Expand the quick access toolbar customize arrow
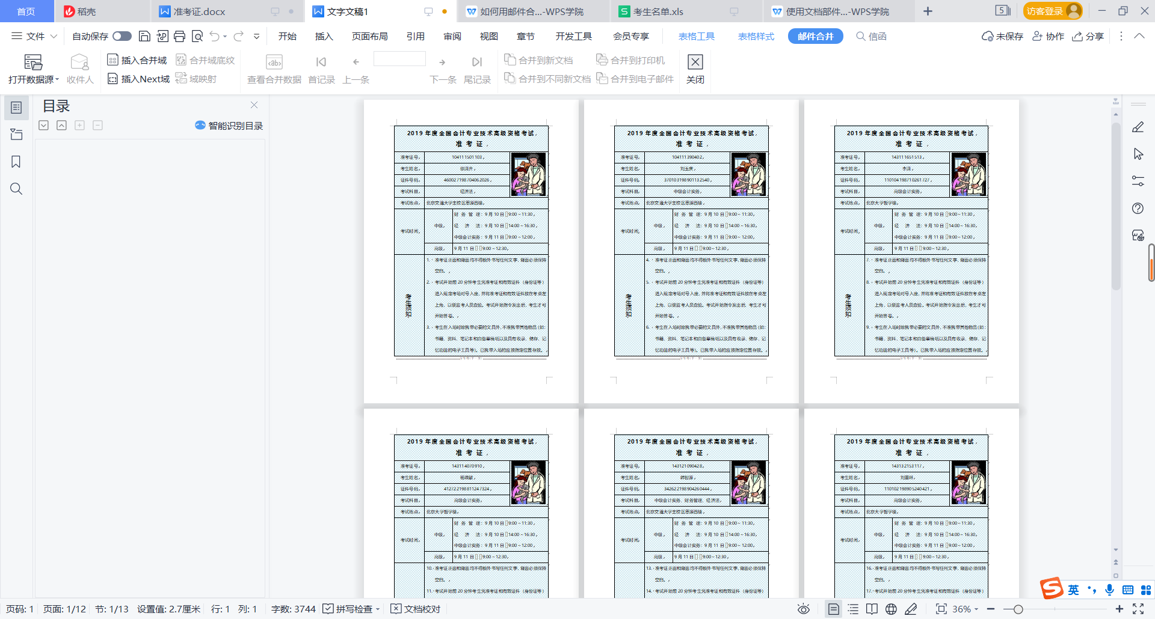 [x=257, y=36]
